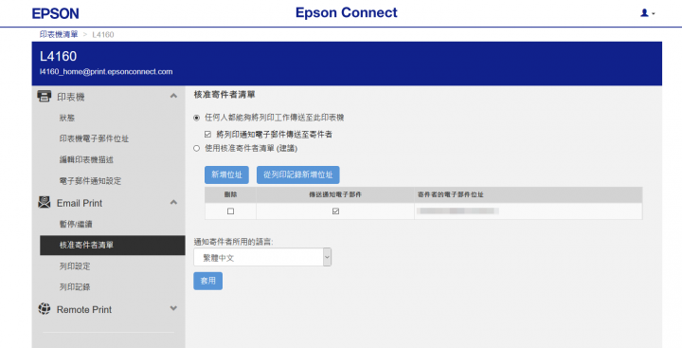Toggle 將列印通知電子郵件傳送至寄件者 checkbox
The height and width of the screenshot is (348, 682).
pos(207,135)
